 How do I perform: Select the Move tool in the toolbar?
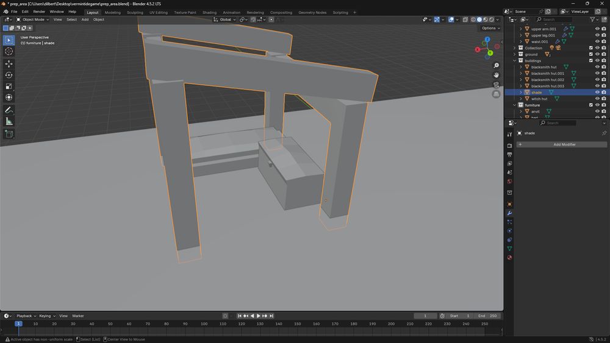[x=9, y=64]
